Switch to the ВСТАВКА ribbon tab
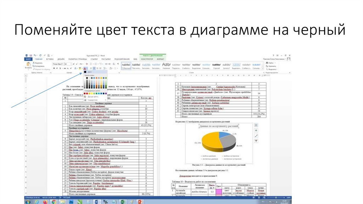363x204 pixels. pyautogui.click(x=50, y=59)
